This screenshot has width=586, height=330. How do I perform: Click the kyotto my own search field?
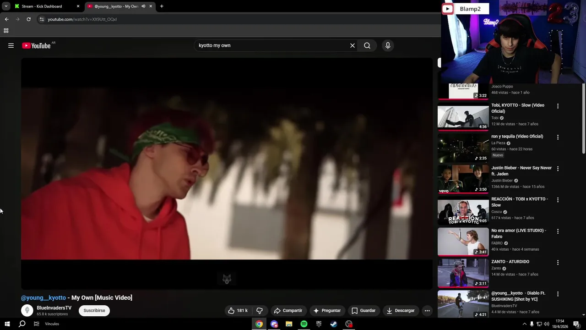pos(272,45)
